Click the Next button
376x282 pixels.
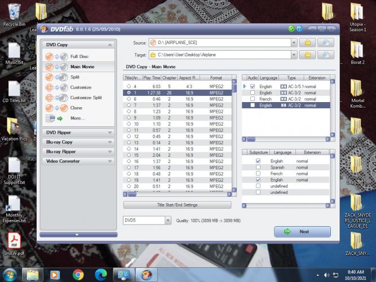click(x=302, y=232)
